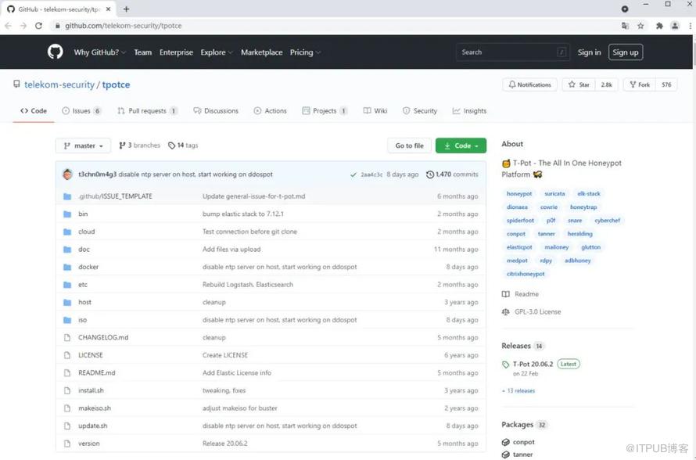Screen dimensions: 696x460
Task: Open the Projects tab
Action: pos(325,110)
